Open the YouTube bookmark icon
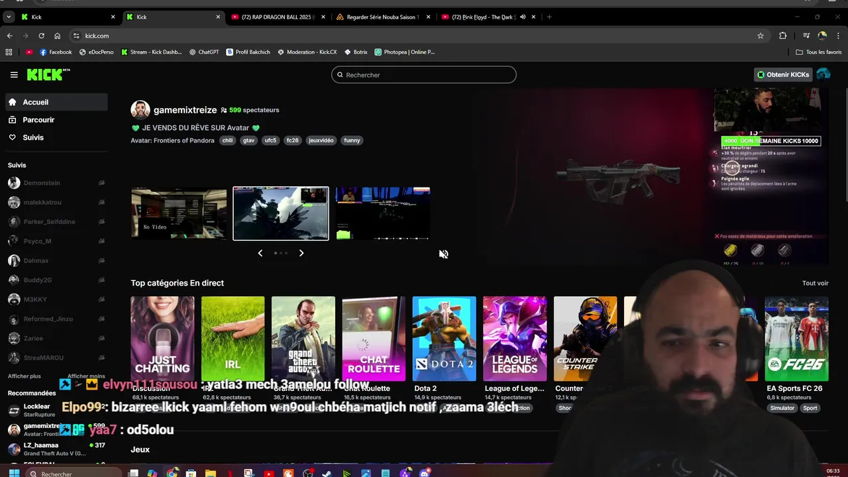848x477 pixels. coord(29,52)
